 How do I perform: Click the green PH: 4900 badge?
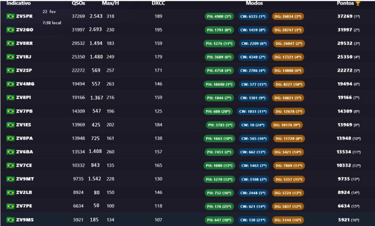(219, 16)
